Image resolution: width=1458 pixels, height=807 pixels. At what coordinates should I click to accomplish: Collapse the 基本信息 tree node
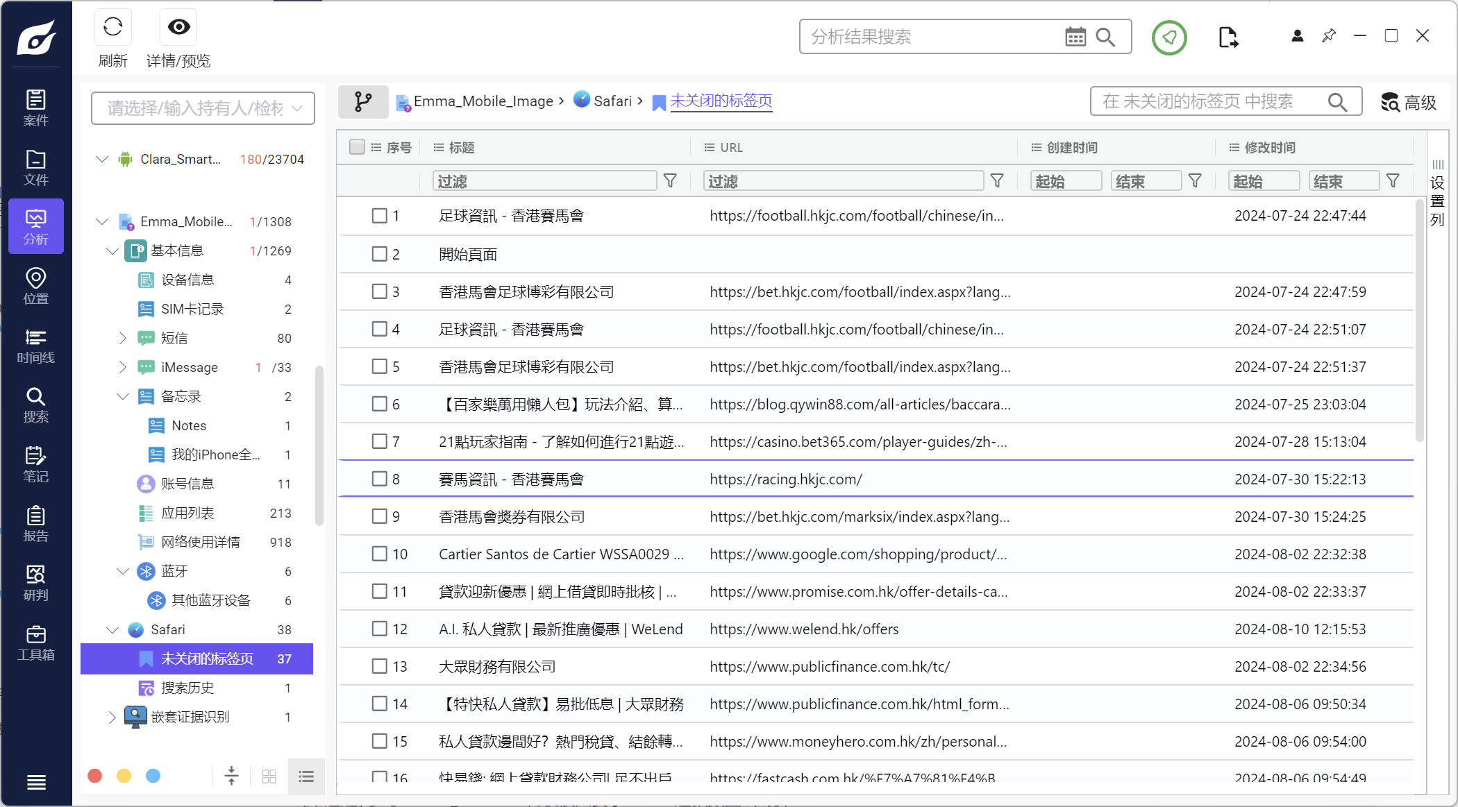(112, 250)
